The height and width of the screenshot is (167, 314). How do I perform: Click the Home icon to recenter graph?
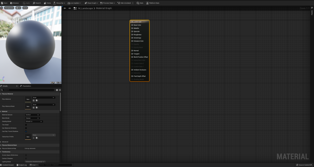(45, 3)
